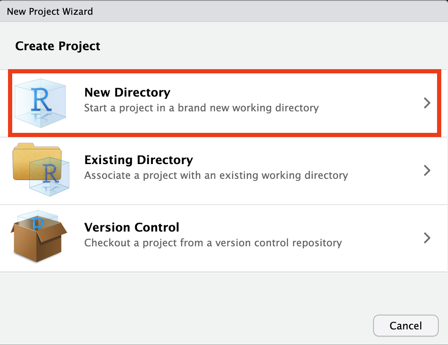Image resolution: width=448 pixels, height=345 pixels.
Task: Click 'Start a project in a brand new working directory'
Action: tap(201, 108)
